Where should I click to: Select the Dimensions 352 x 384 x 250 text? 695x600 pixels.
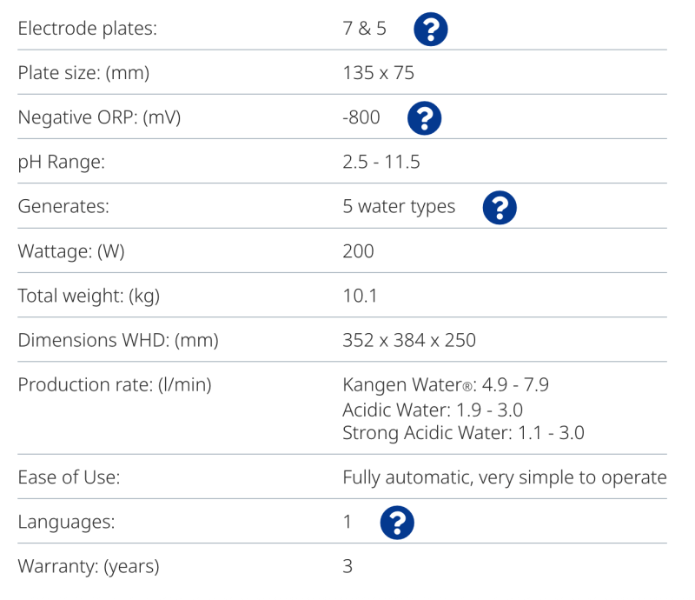(x=409, y=340)
